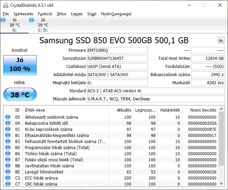
Task: Click the Aktuális column header
Action: [121, 110]
